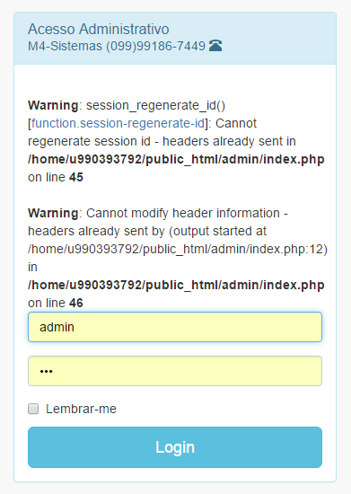Click the non-bold index.php:12 path text
Viewport: 351px width, 494px height.
(178, 249)
